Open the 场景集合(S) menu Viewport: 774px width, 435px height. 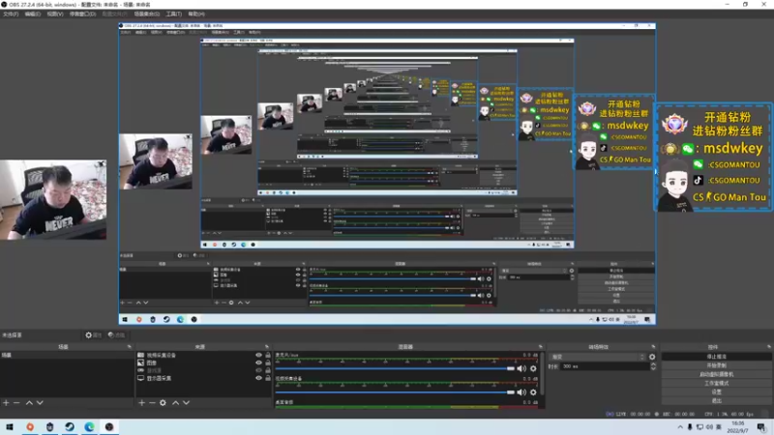tap(147, 14)
